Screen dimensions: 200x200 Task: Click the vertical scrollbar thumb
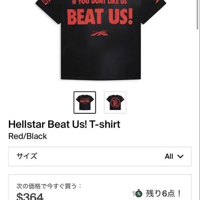click(197, 15)
